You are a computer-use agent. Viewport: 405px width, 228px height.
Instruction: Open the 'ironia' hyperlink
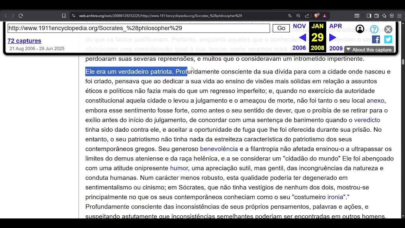(335, 197)
